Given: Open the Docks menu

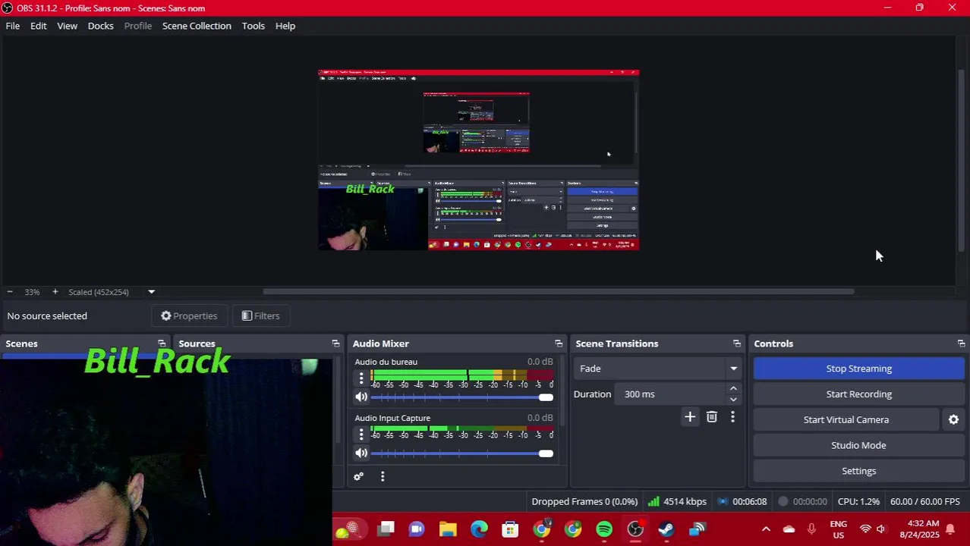Looking at the screenshot, I should 101,26.
